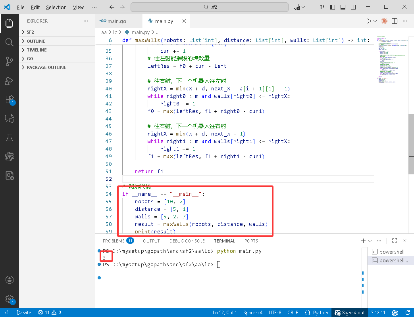Click the Run Python File play button
The width and height of the screenshot is (414, 317).
pyautogui.click(x=369, y=21)
